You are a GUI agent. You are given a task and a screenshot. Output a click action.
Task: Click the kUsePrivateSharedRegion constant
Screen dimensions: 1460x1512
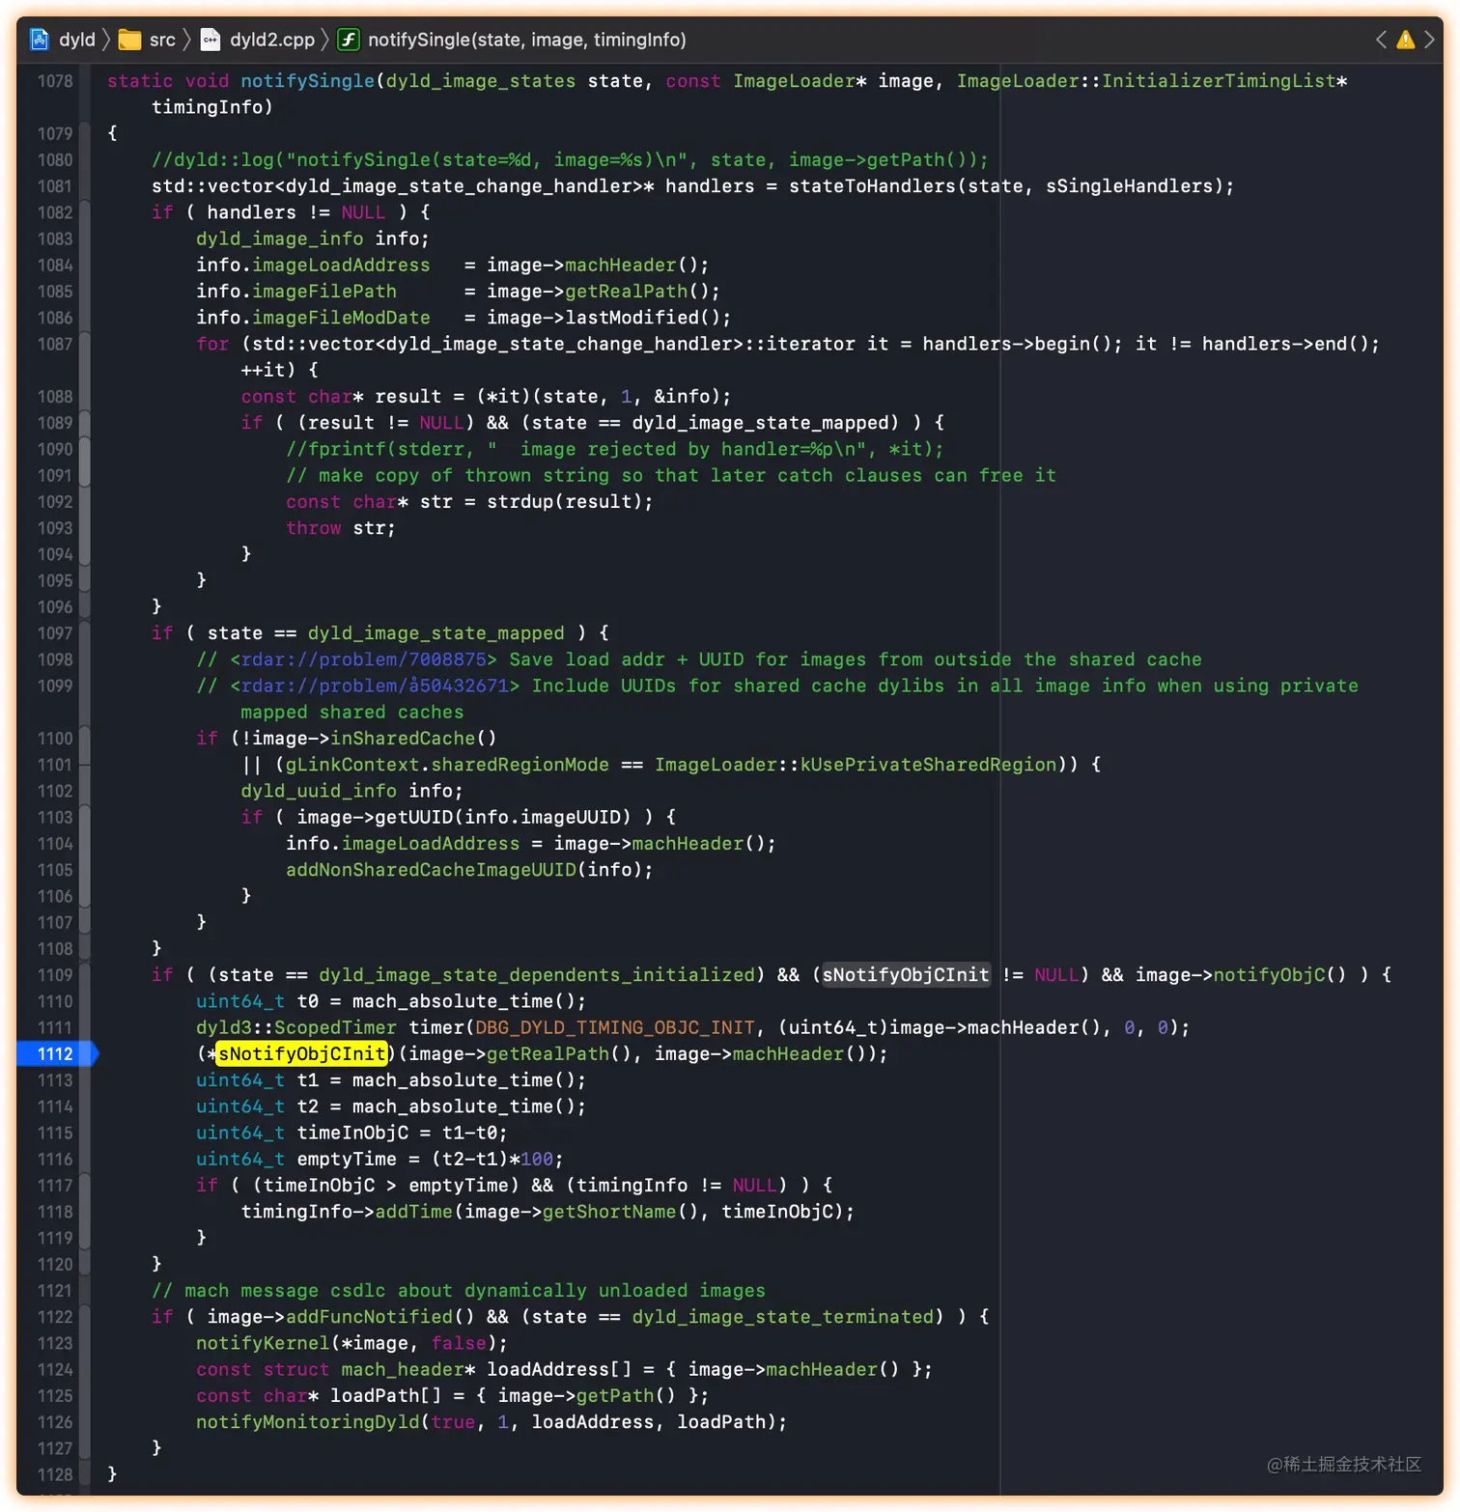coord(929,765)
